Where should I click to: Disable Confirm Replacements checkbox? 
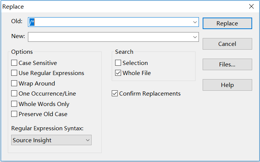click(115, 94)
